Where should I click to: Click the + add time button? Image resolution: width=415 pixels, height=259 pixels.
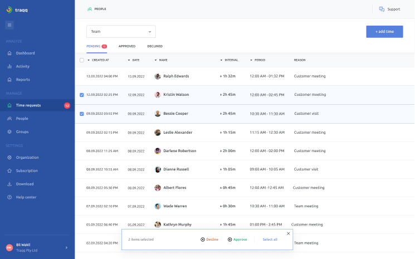tap(384, 32)
